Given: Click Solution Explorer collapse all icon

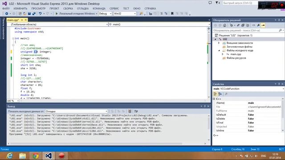Looking at the screenshot, I should [x=243, y=25].
